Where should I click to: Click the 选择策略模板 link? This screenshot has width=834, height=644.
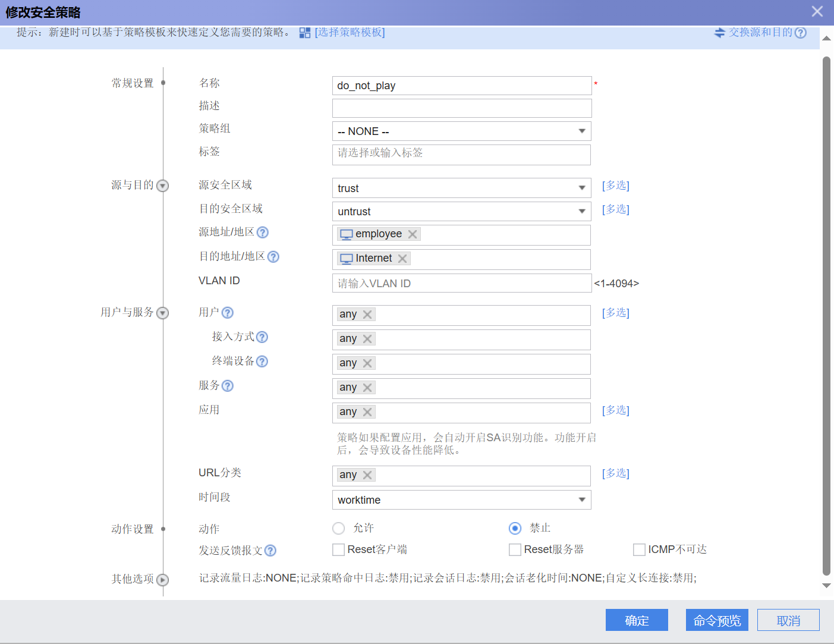[350, 33]
